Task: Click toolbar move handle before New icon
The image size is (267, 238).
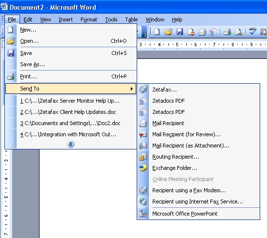Action: (150, 32)
